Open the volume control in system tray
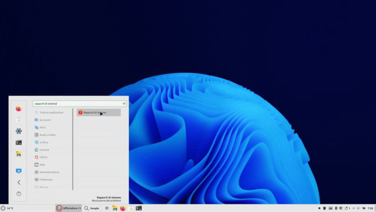Screen dimensions: 376x212 (x=359, y=208)
